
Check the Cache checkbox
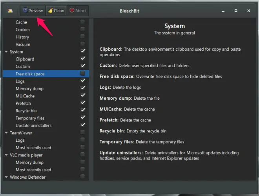(82, 22)
